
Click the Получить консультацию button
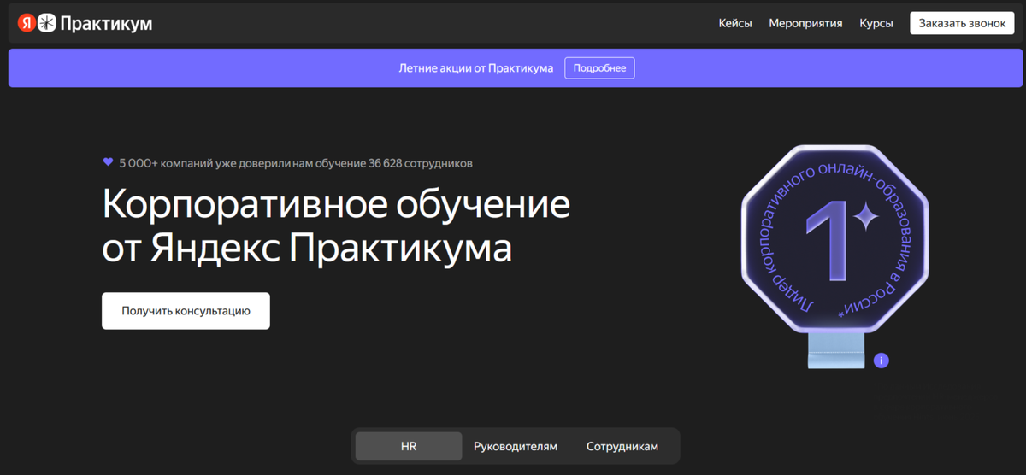coord(186,311)
